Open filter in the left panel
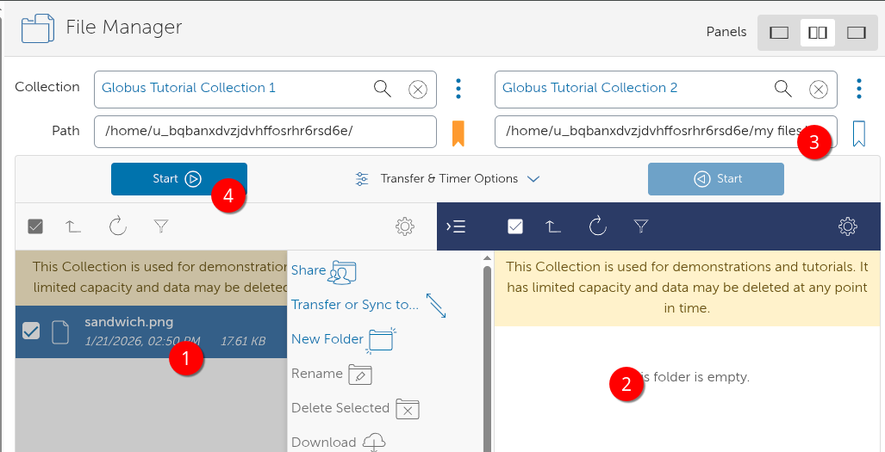 click(x=160, y=226)
